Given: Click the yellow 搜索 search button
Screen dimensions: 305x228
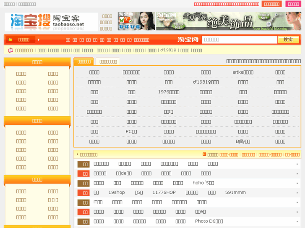Looking at the screenshot, I should pos(289,40).
